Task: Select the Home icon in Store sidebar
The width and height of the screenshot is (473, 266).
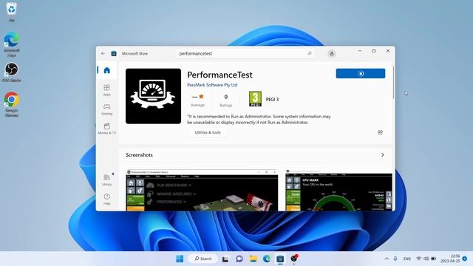Action: (x=106, y=70)
